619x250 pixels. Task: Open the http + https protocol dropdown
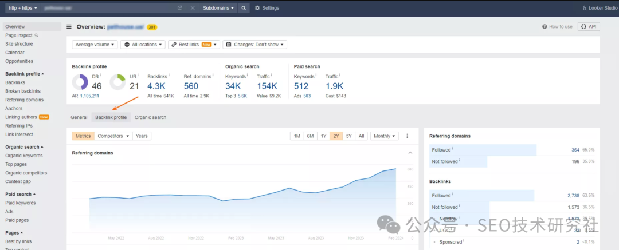tap(22, 8)
